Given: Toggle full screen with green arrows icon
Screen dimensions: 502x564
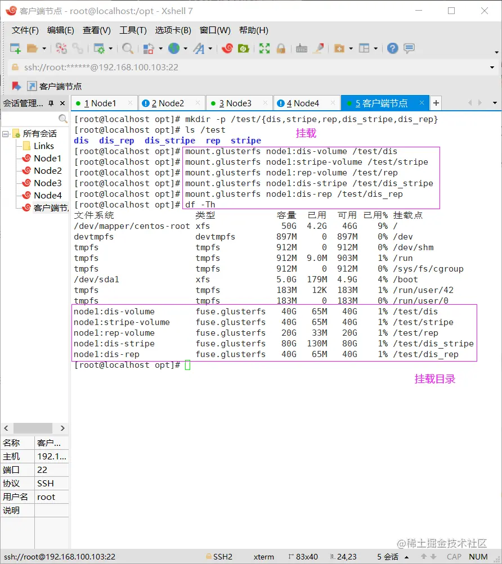Looking at the screenshot, I should click(265, 48).
